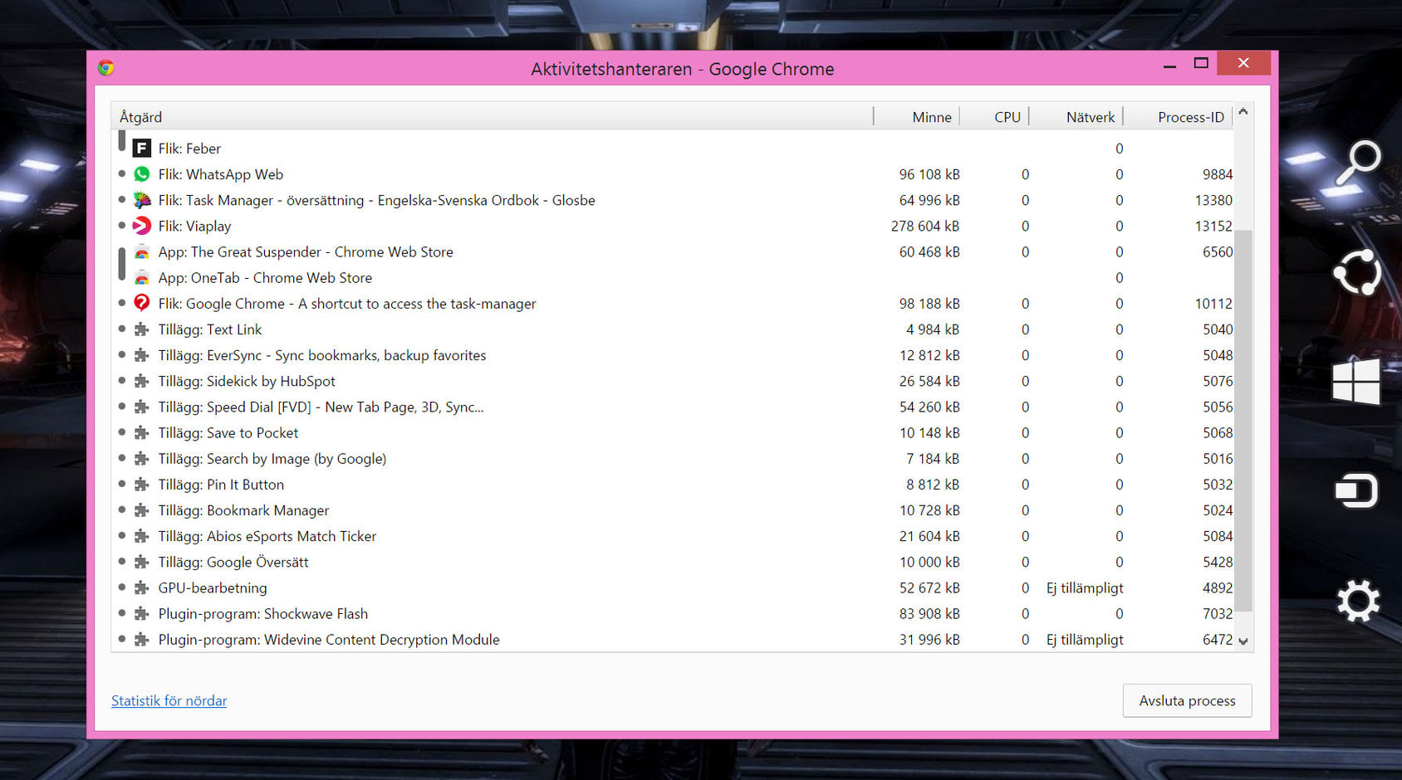This screenshot has width=1402, height=780.
Task: Click the puzzle icon for Sidekick by HubSpot
Action: pyautogui.click(x=142, y=381)
